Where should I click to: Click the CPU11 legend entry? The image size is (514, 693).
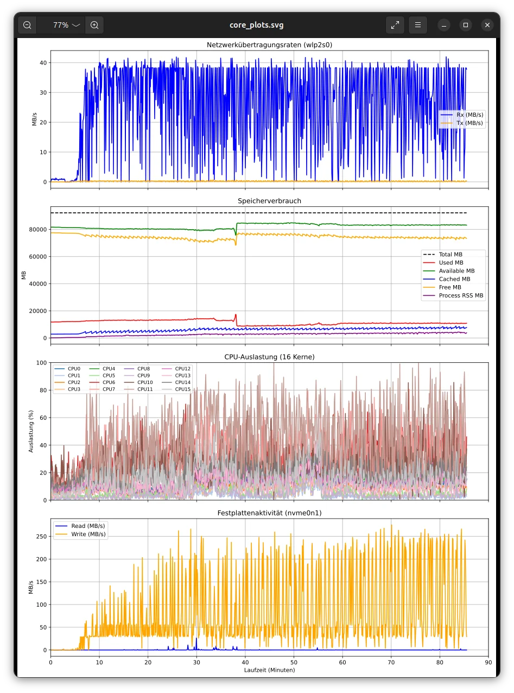(138, 389)
